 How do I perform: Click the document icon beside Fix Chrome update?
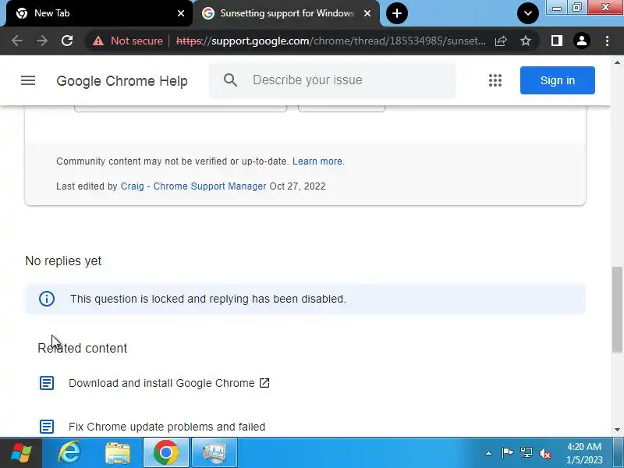[x=47, y=427]
